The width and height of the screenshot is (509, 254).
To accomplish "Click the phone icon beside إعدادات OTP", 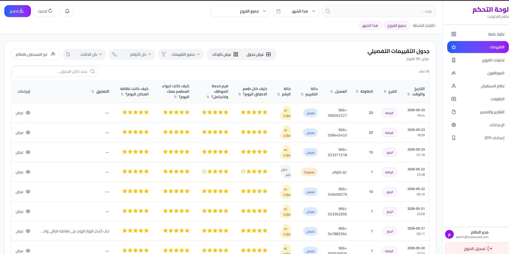I will click(454, 138).
